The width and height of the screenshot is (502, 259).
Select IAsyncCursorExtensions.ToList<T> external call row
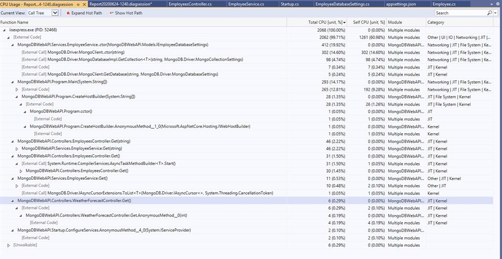coord(247,193)
